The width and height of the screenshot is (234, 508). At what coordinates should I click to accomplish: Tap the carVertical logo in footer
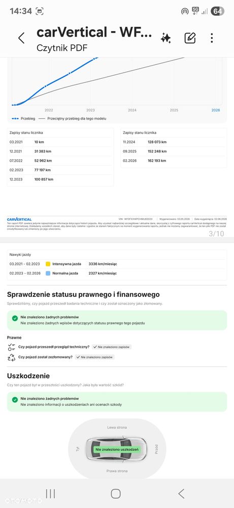click(19, 219)
